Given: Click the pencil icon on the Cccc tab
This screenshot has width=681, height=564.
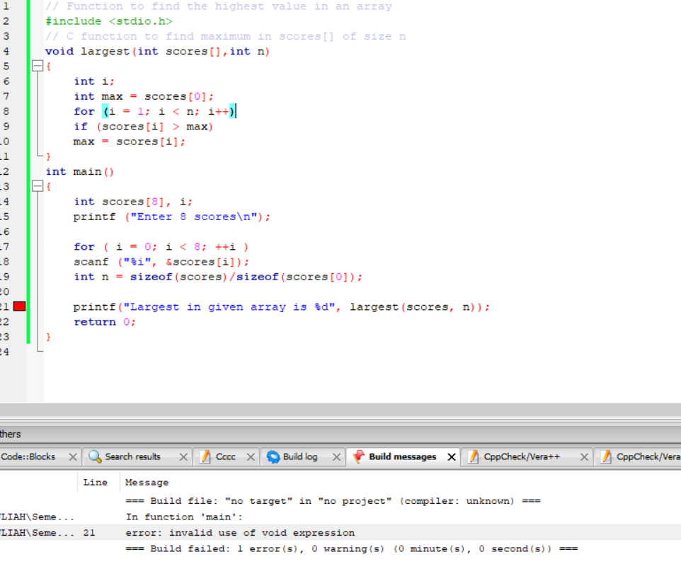Looking at the screenshot, I should 205,456.
